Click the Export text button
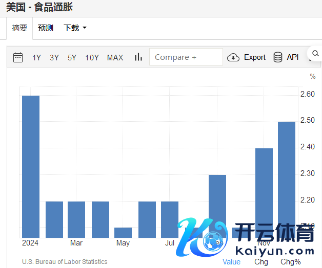 254,57
